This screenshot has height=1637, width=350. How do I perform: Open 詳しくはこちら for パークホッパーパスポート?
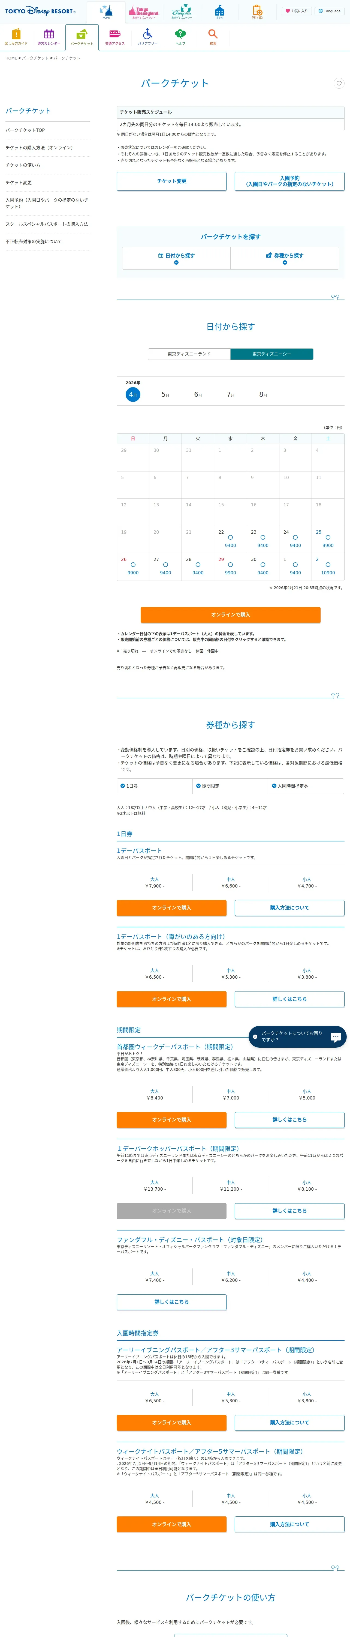290,1211
